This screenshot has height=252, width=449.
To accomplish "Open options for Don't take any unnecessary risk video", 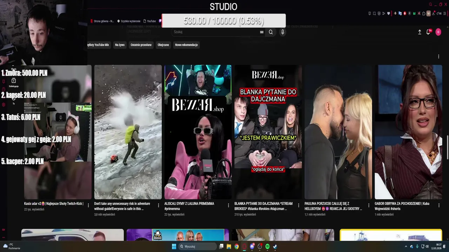I will pyautogui.click(x=158, y=205).
